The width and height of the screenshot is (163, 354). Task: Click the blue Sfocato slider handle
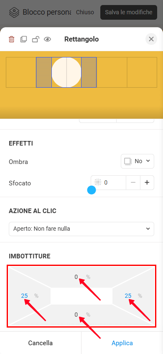coord(92,190)
